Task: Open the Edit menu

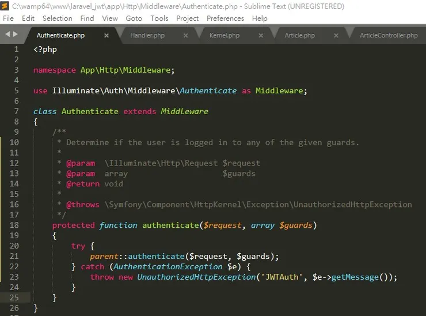Action: tap(28, 18)
